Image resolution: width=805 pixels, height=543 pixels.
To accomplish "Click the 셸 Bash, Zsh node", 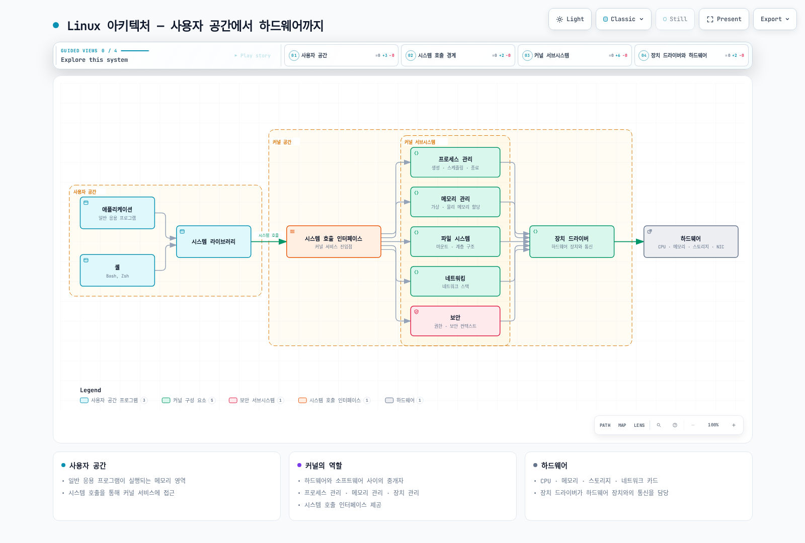I will [x=117, y=270].
